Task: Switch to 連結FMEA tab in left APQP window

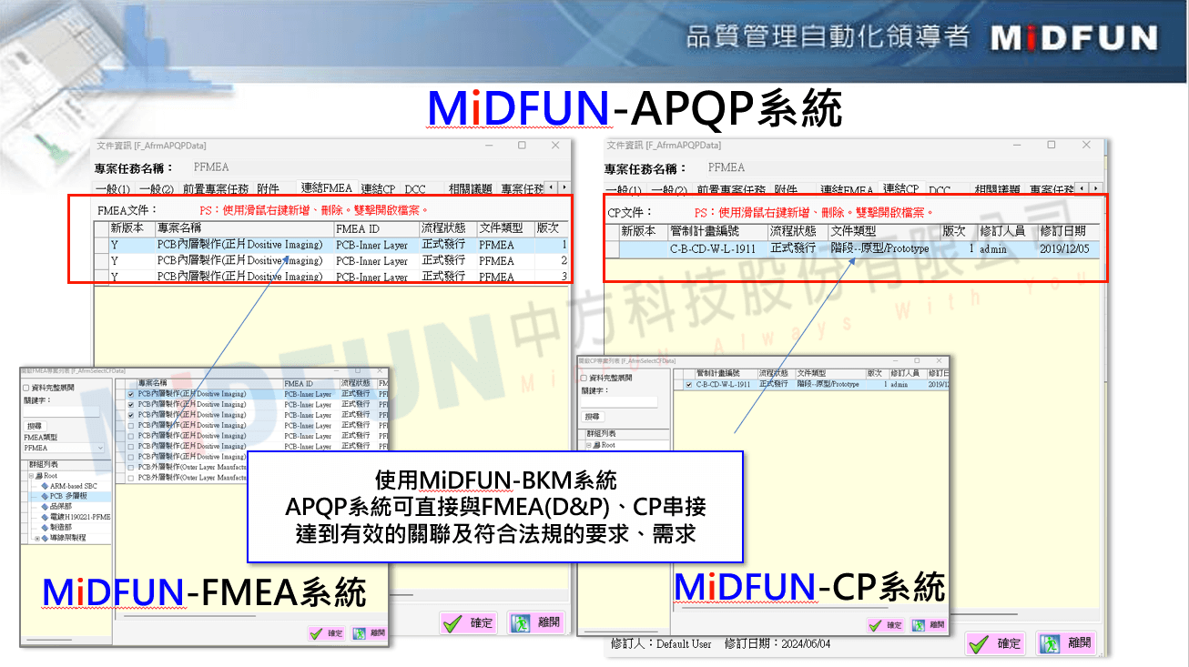Action: point(326,188)
